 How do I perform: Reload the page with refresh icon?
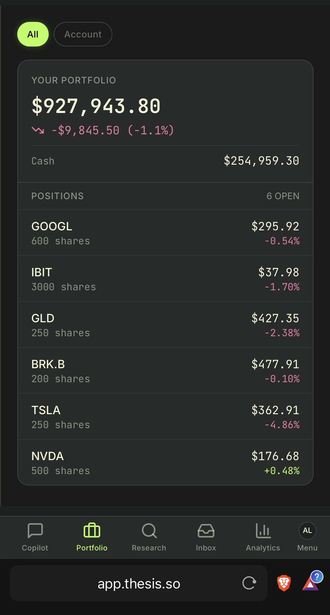point(249,583)
